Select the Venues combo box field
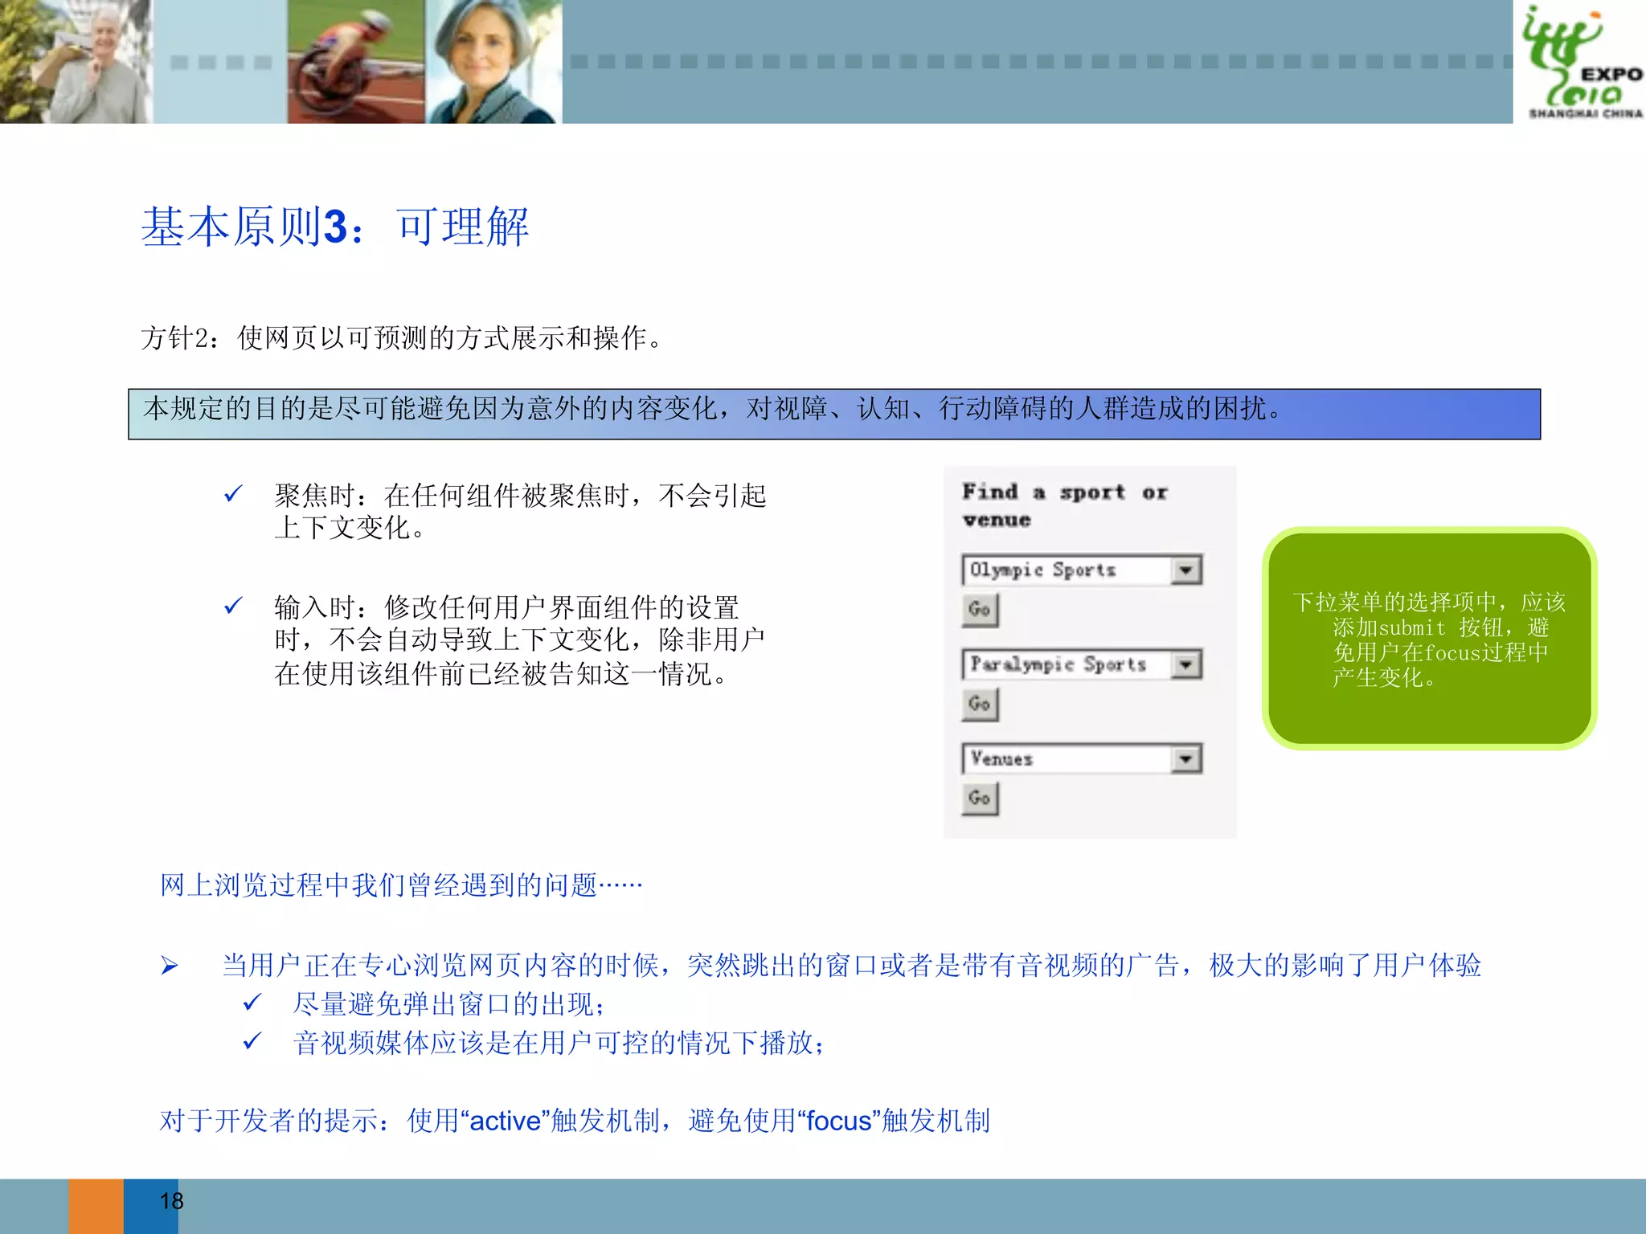1646x1234 pixels. point(1081,759)
